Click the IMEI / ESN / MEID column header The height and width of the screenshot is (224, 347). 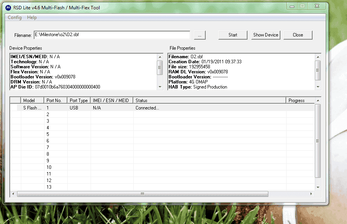pyautogui.click(x=112, y=101)
